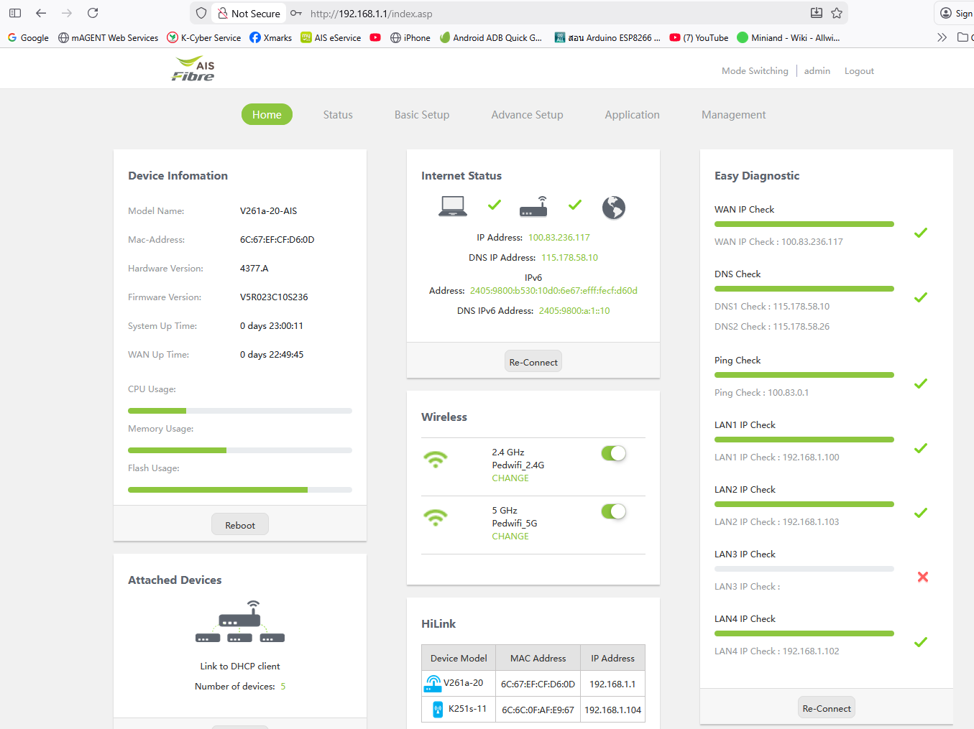The height and width of the screenshot is (729, 974).
Task: Open the Basic Setup tab
Action: (422, 115)
